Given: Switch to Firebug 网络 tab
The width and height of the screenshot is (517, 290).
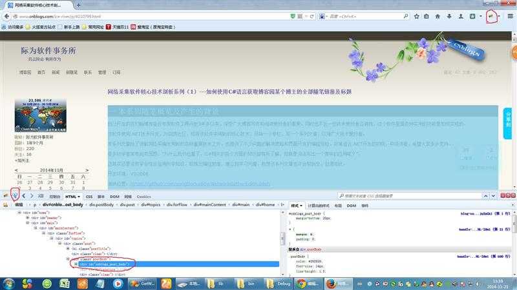Looking at the screenshot, I should (128, 197).
